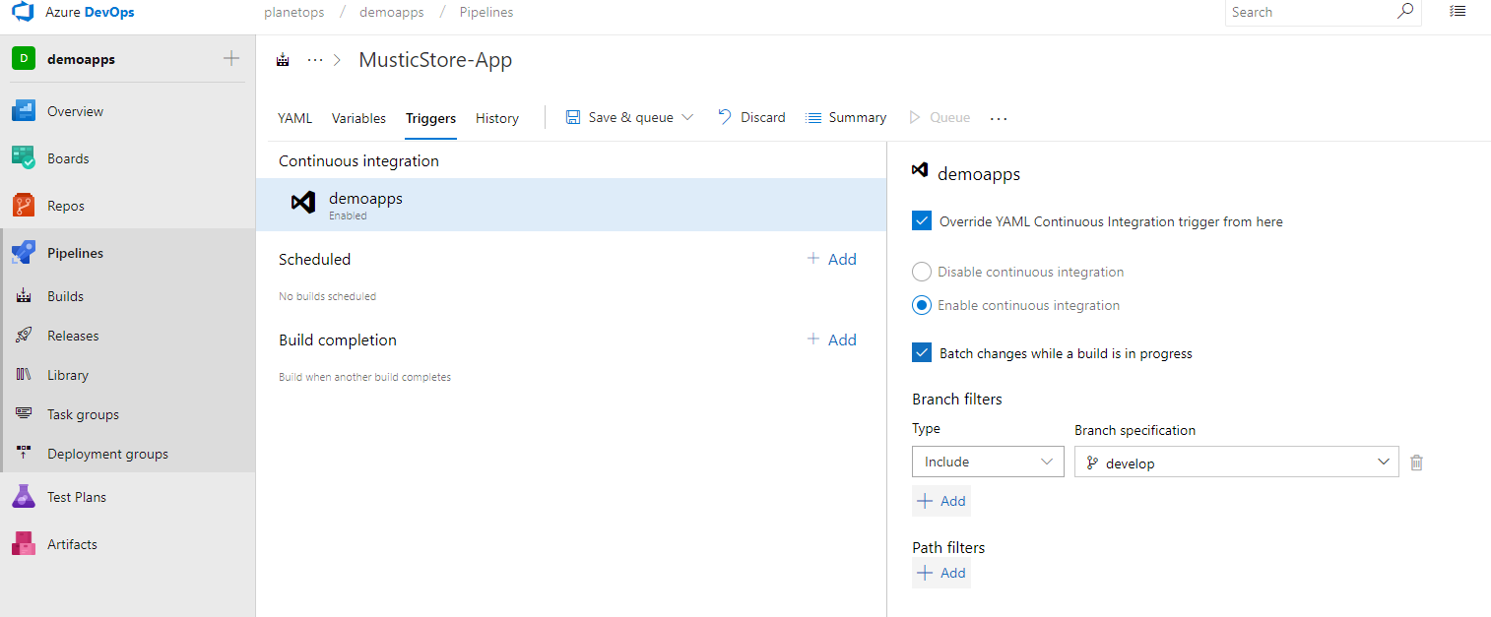Click the Pipelines rocket icon
The height and width of the screenshot is (617, 1491).
point(24,253)
